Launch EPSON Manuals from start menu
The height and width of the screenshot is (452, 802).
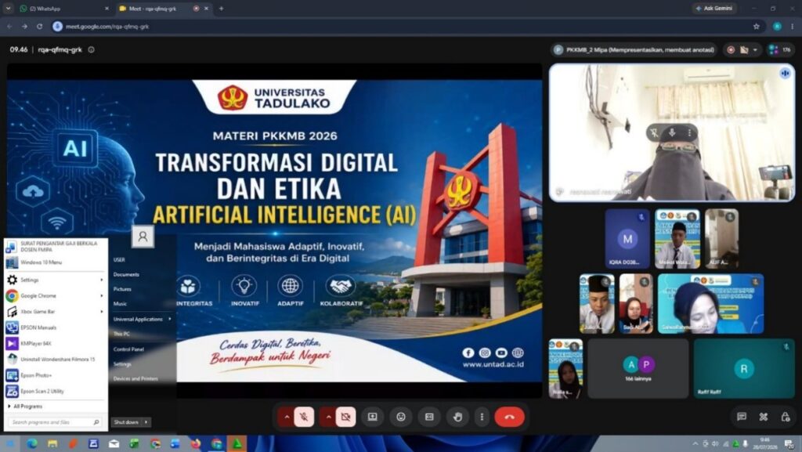pos(56,327)
